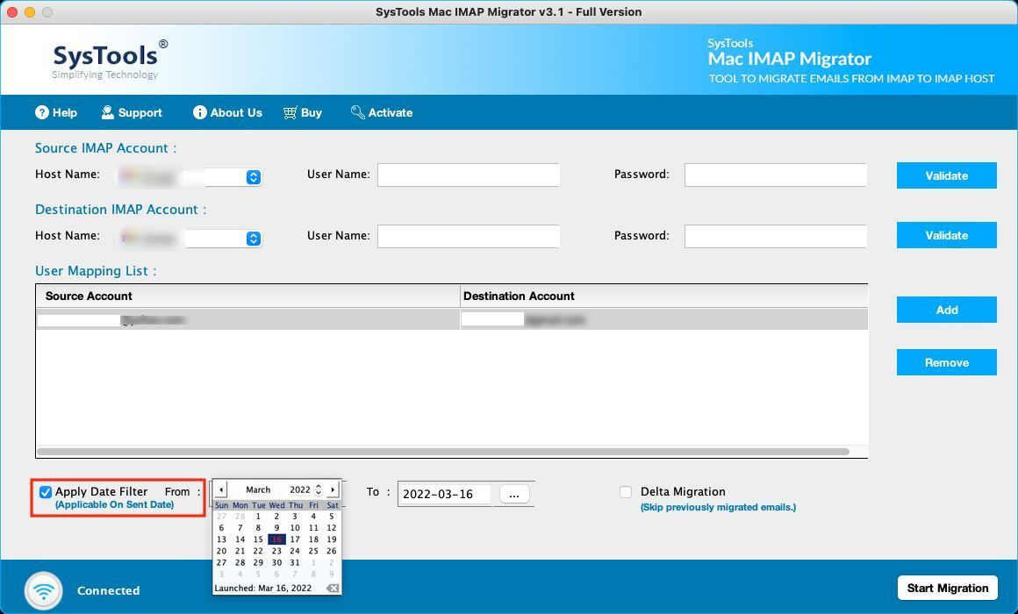The image size is (1018, 614).
Task: Click the 2022 year value in the calendar
Action: 300,490
